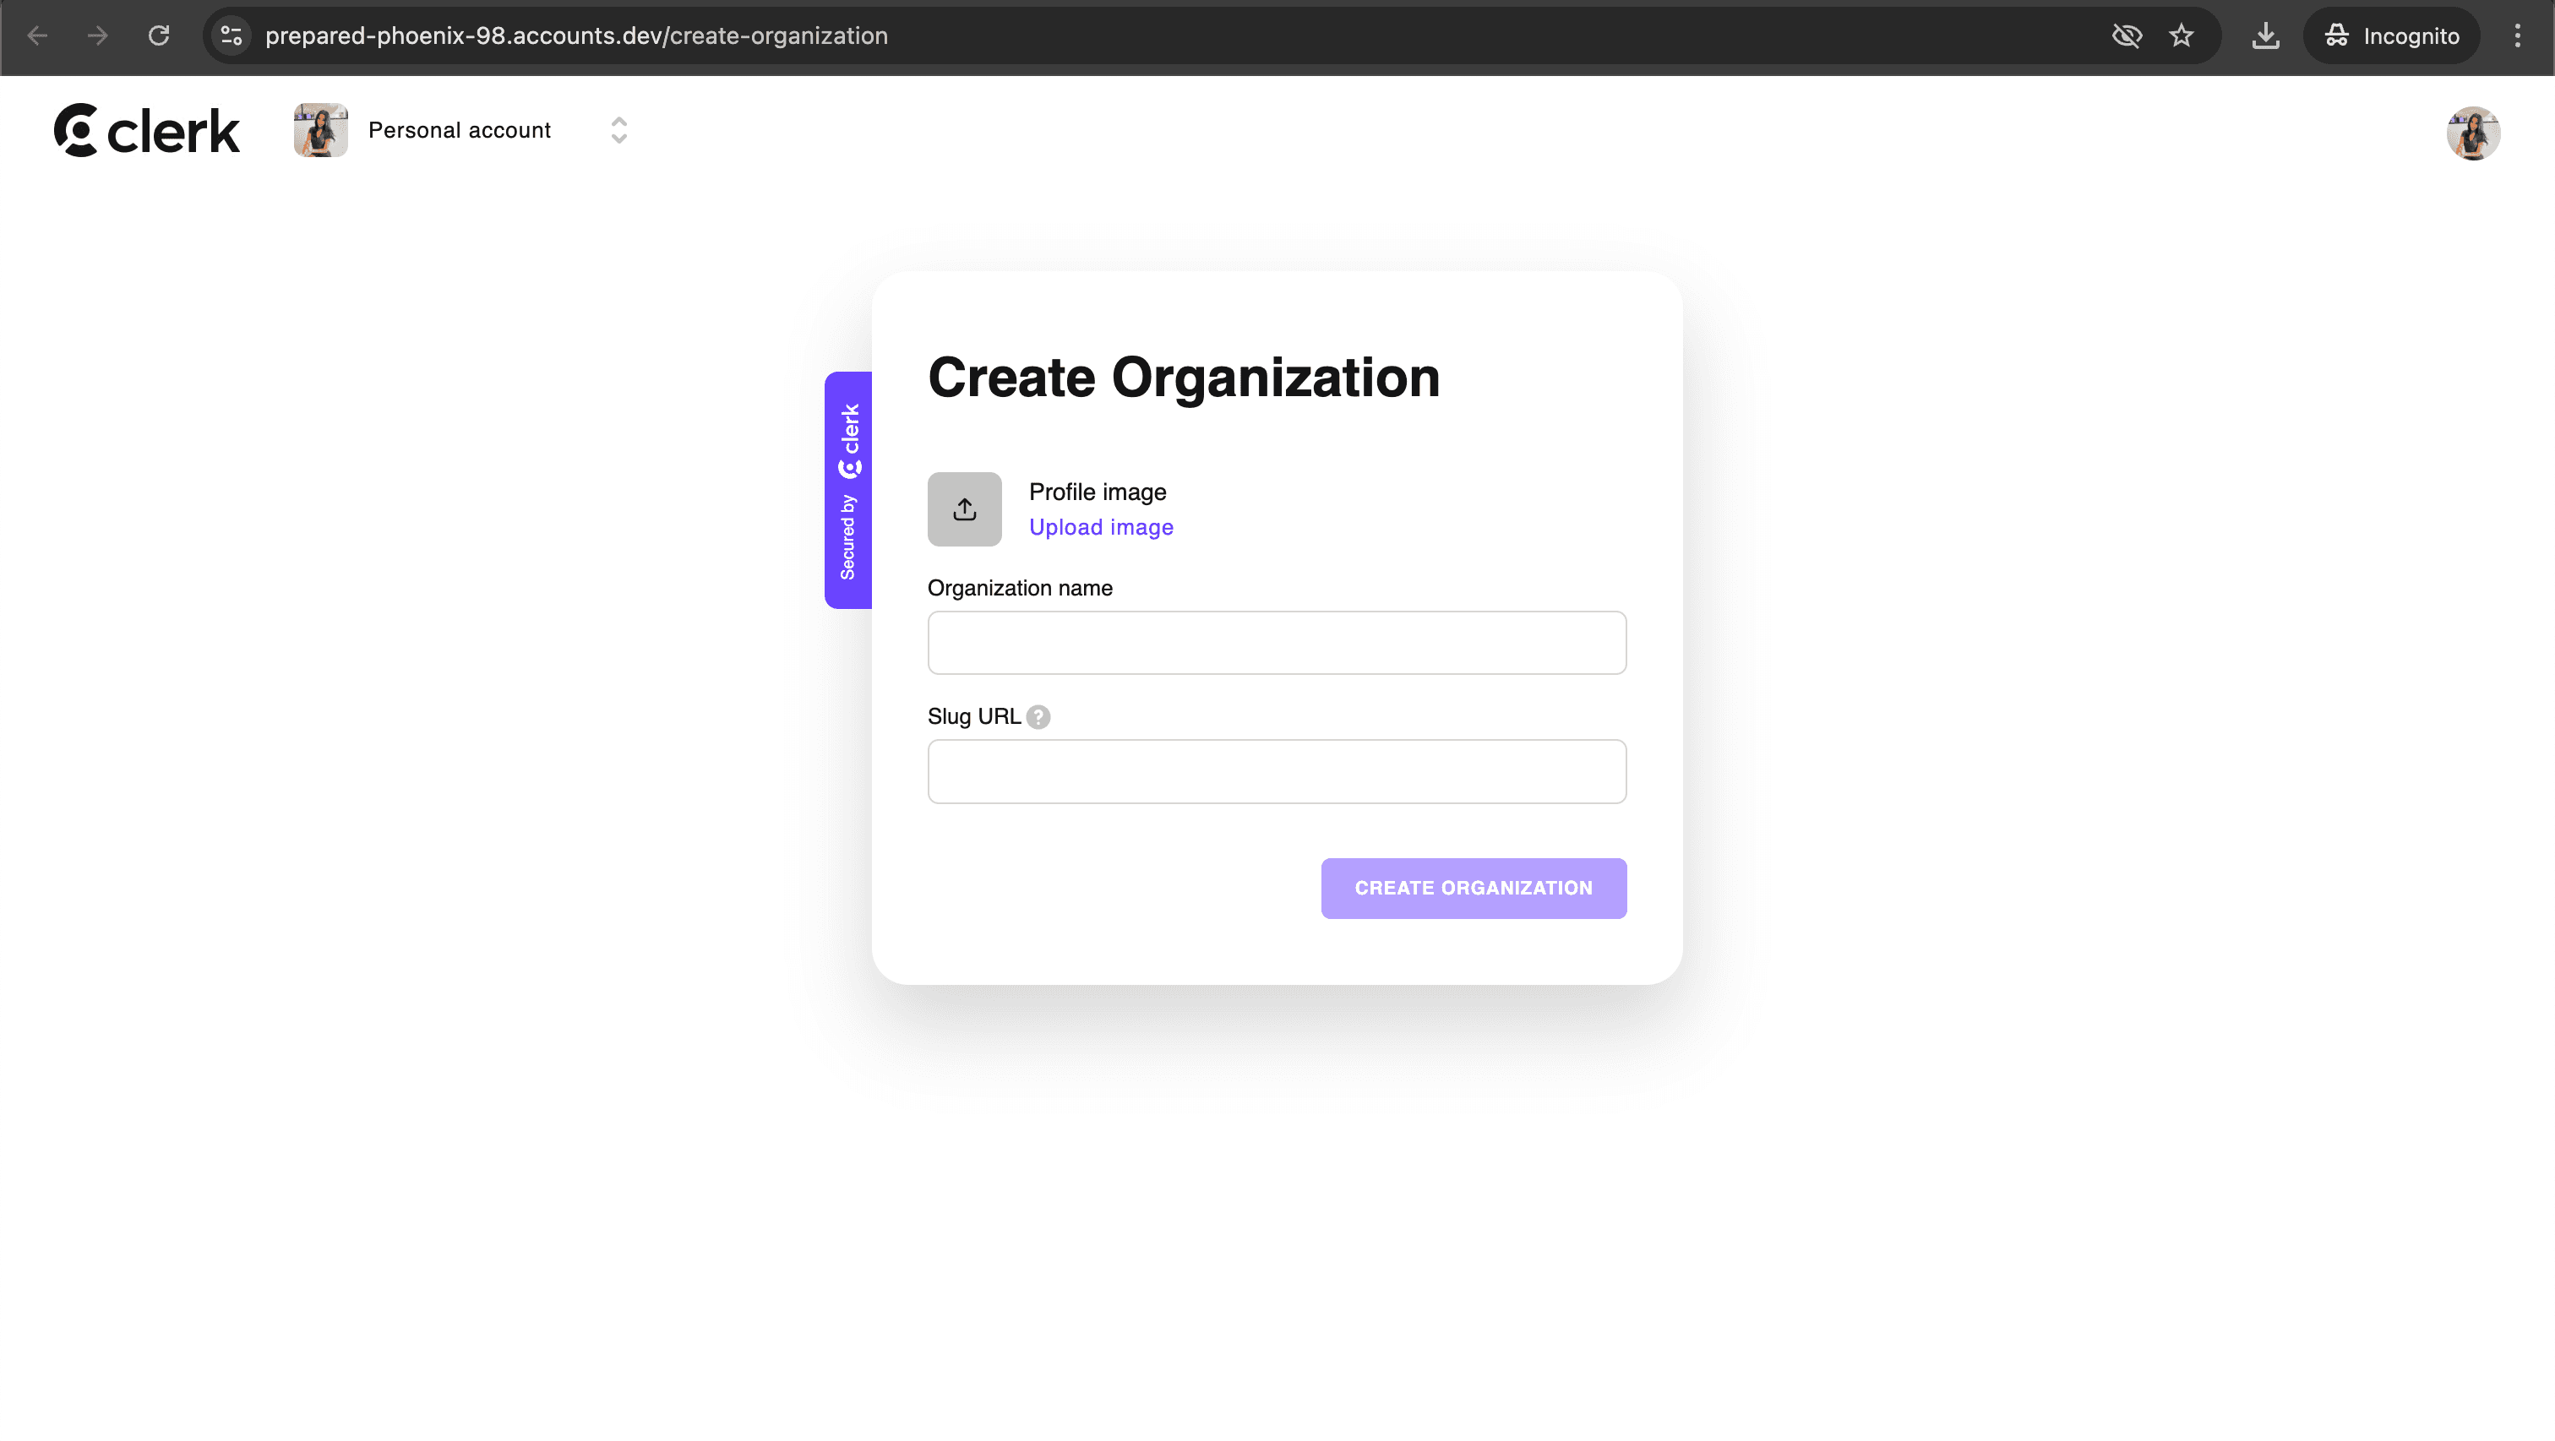
Task: Toggle the eye visibility icon in address bar
Action: pyautogui.click(x=2127, y=37)
